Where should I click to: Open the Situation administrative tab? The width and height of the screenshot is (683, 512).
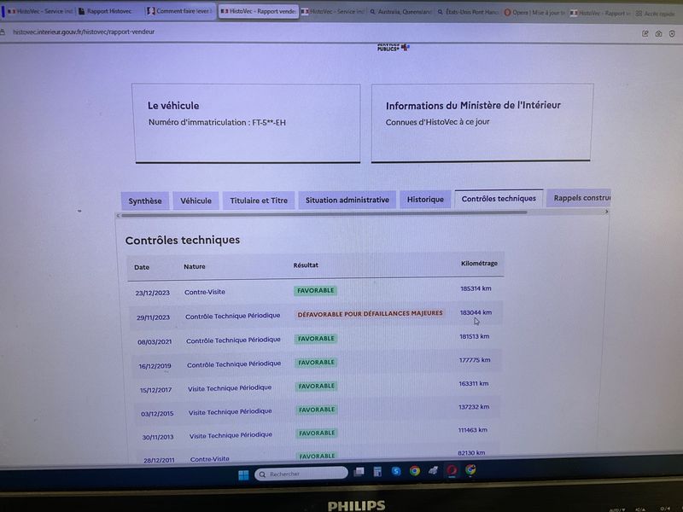tap(347, 200)
